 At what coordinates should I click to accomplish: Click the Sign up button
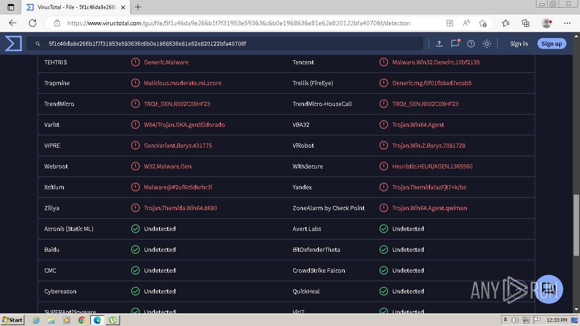pyautogui.click(x=551, y=43)
